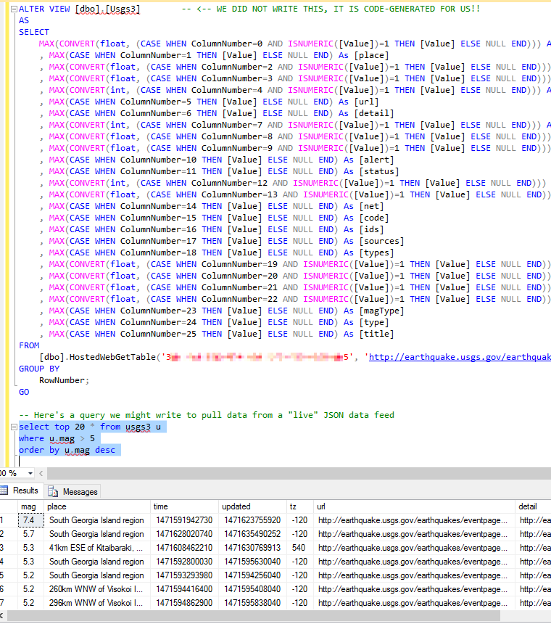This screenshot has height=624, width=551.
Task: Click the GROUP BY keyword
Action: point(39,369)
